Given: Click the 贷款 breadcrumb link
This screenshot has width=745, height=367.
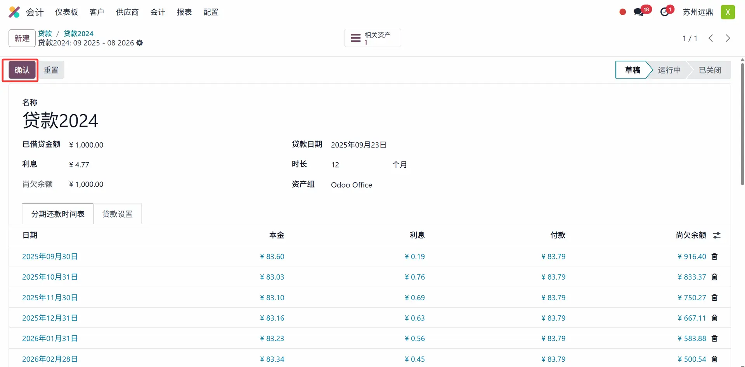Looking at the screenshot, I should coord(45,33).
